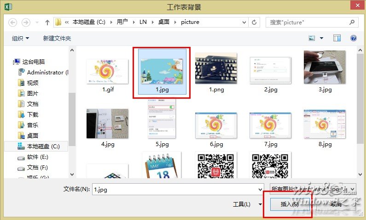Show hidden path levels via « chevron
This screenshot has width=366, height=220.
coord(67,22)
